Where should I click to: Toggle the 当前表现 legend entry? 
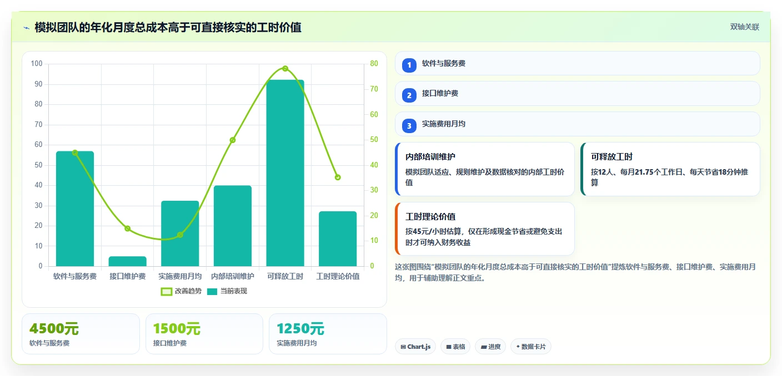click(227, 291)
